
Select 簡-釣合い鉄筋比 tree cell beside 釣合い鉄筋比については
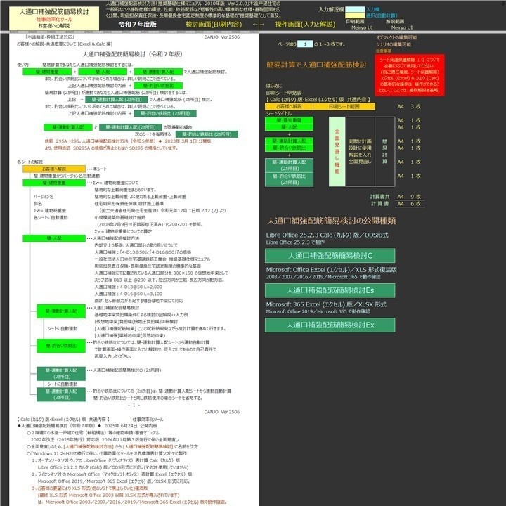point(61,346)
